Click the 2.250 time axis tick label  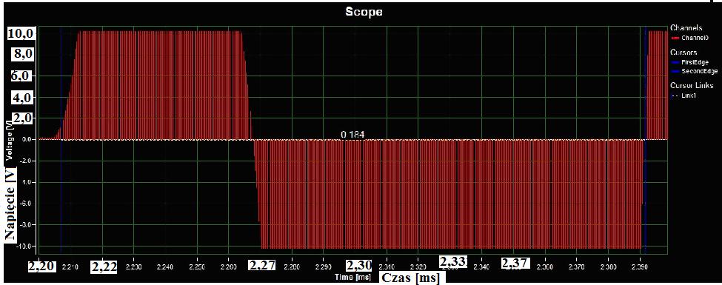(x=197, y=266)
